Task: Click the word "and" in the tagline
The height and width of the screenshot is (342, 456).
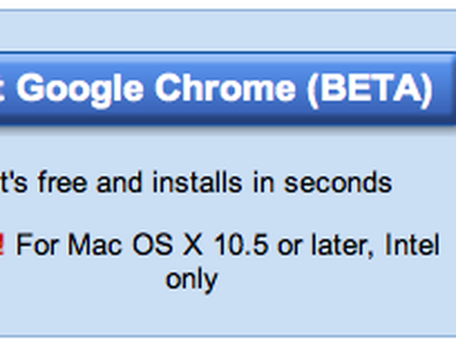Action: (119, 182)
